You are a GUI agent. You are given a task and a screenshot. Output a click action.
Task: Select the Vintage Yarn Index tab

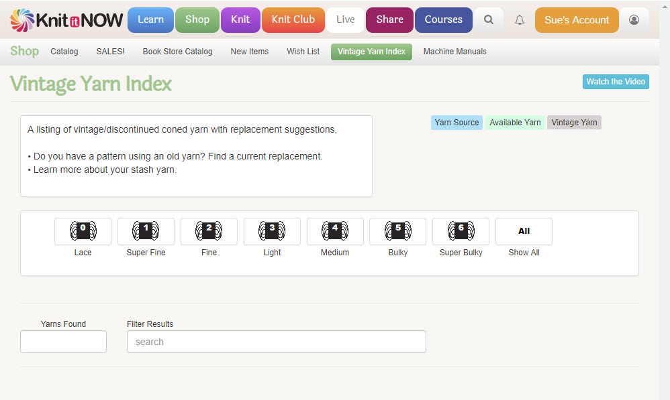click(x=371, y=52)
